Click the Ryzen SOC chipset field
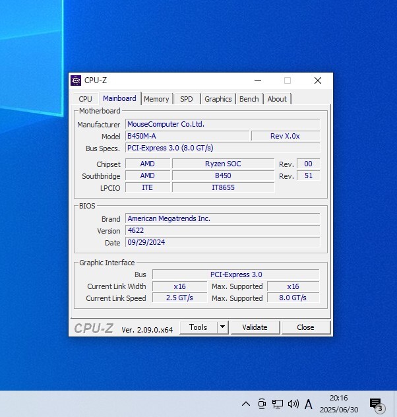The image size is (397, 417). point(223,164)
